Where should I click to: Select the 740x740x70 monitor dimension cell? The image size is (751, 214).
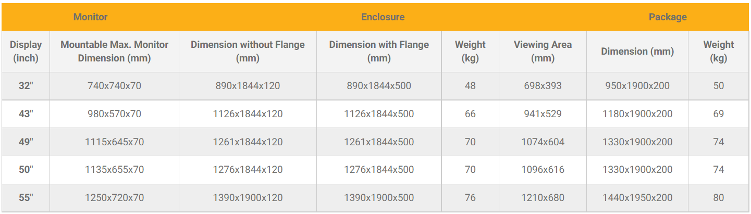pyautogui.click(x=114, y=86)
